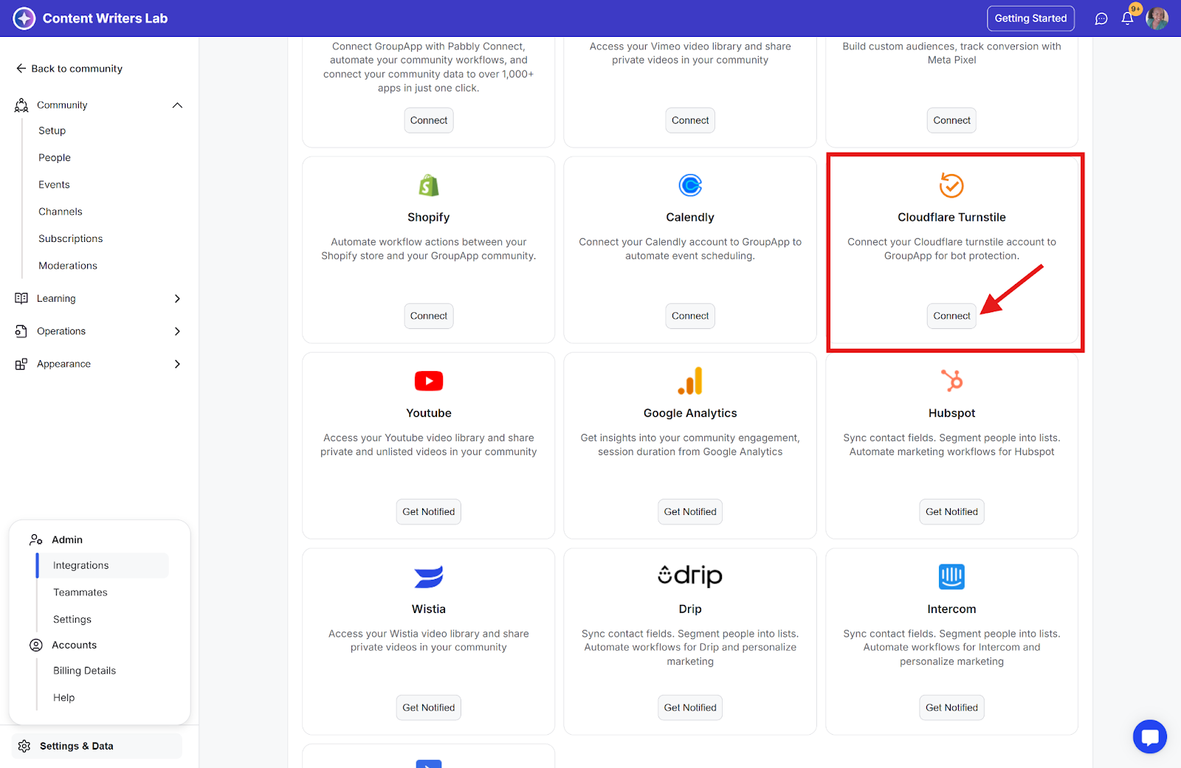Connect the Meta Pixel integration
This screenshot has height=768, width=1181.
(x=951, y=120)
